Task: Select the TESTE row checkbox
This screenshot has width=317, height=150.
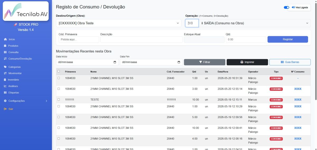Action: pos(59,100)
